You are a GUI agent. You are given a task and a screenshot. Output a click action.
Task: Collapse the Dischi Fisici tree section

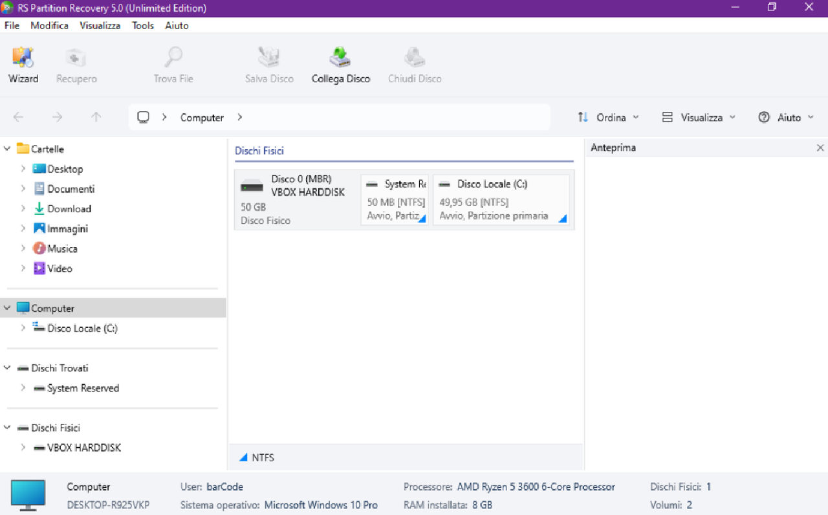(7, 428)
